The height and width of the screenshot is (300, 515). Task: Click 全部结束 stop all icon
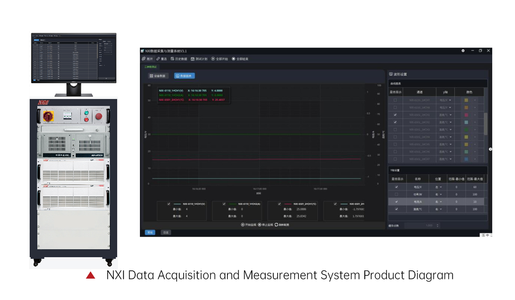[x=233, y=59]
